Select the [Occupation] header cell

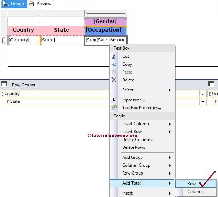(105, 30)
